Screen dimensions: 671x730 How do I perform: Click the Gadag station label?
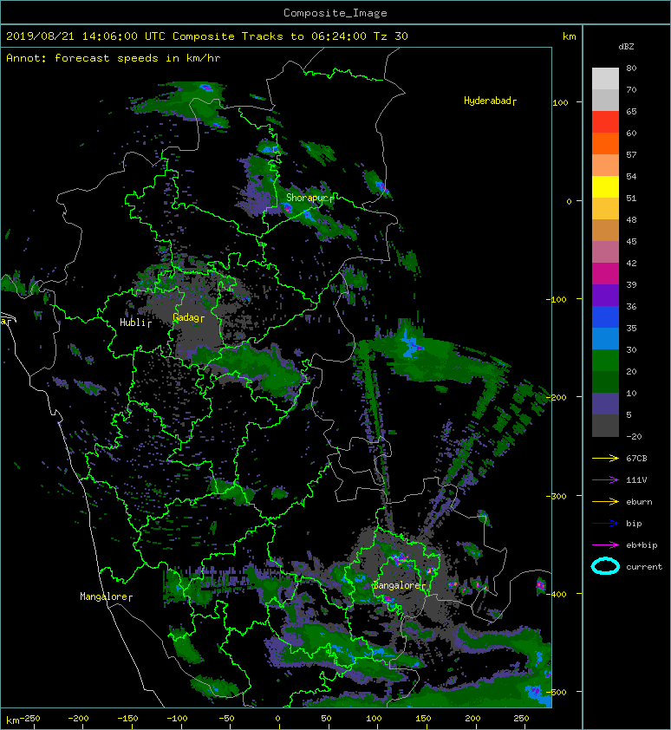tap(188, 317)
